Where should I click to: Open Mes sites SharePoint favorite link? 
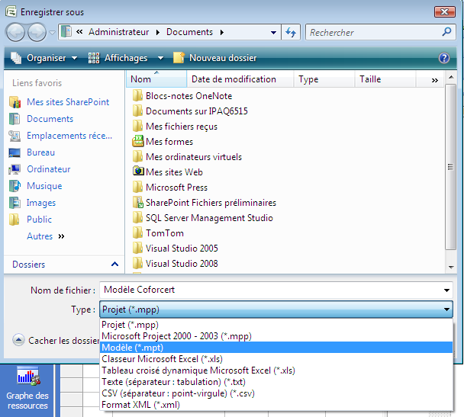67,102
